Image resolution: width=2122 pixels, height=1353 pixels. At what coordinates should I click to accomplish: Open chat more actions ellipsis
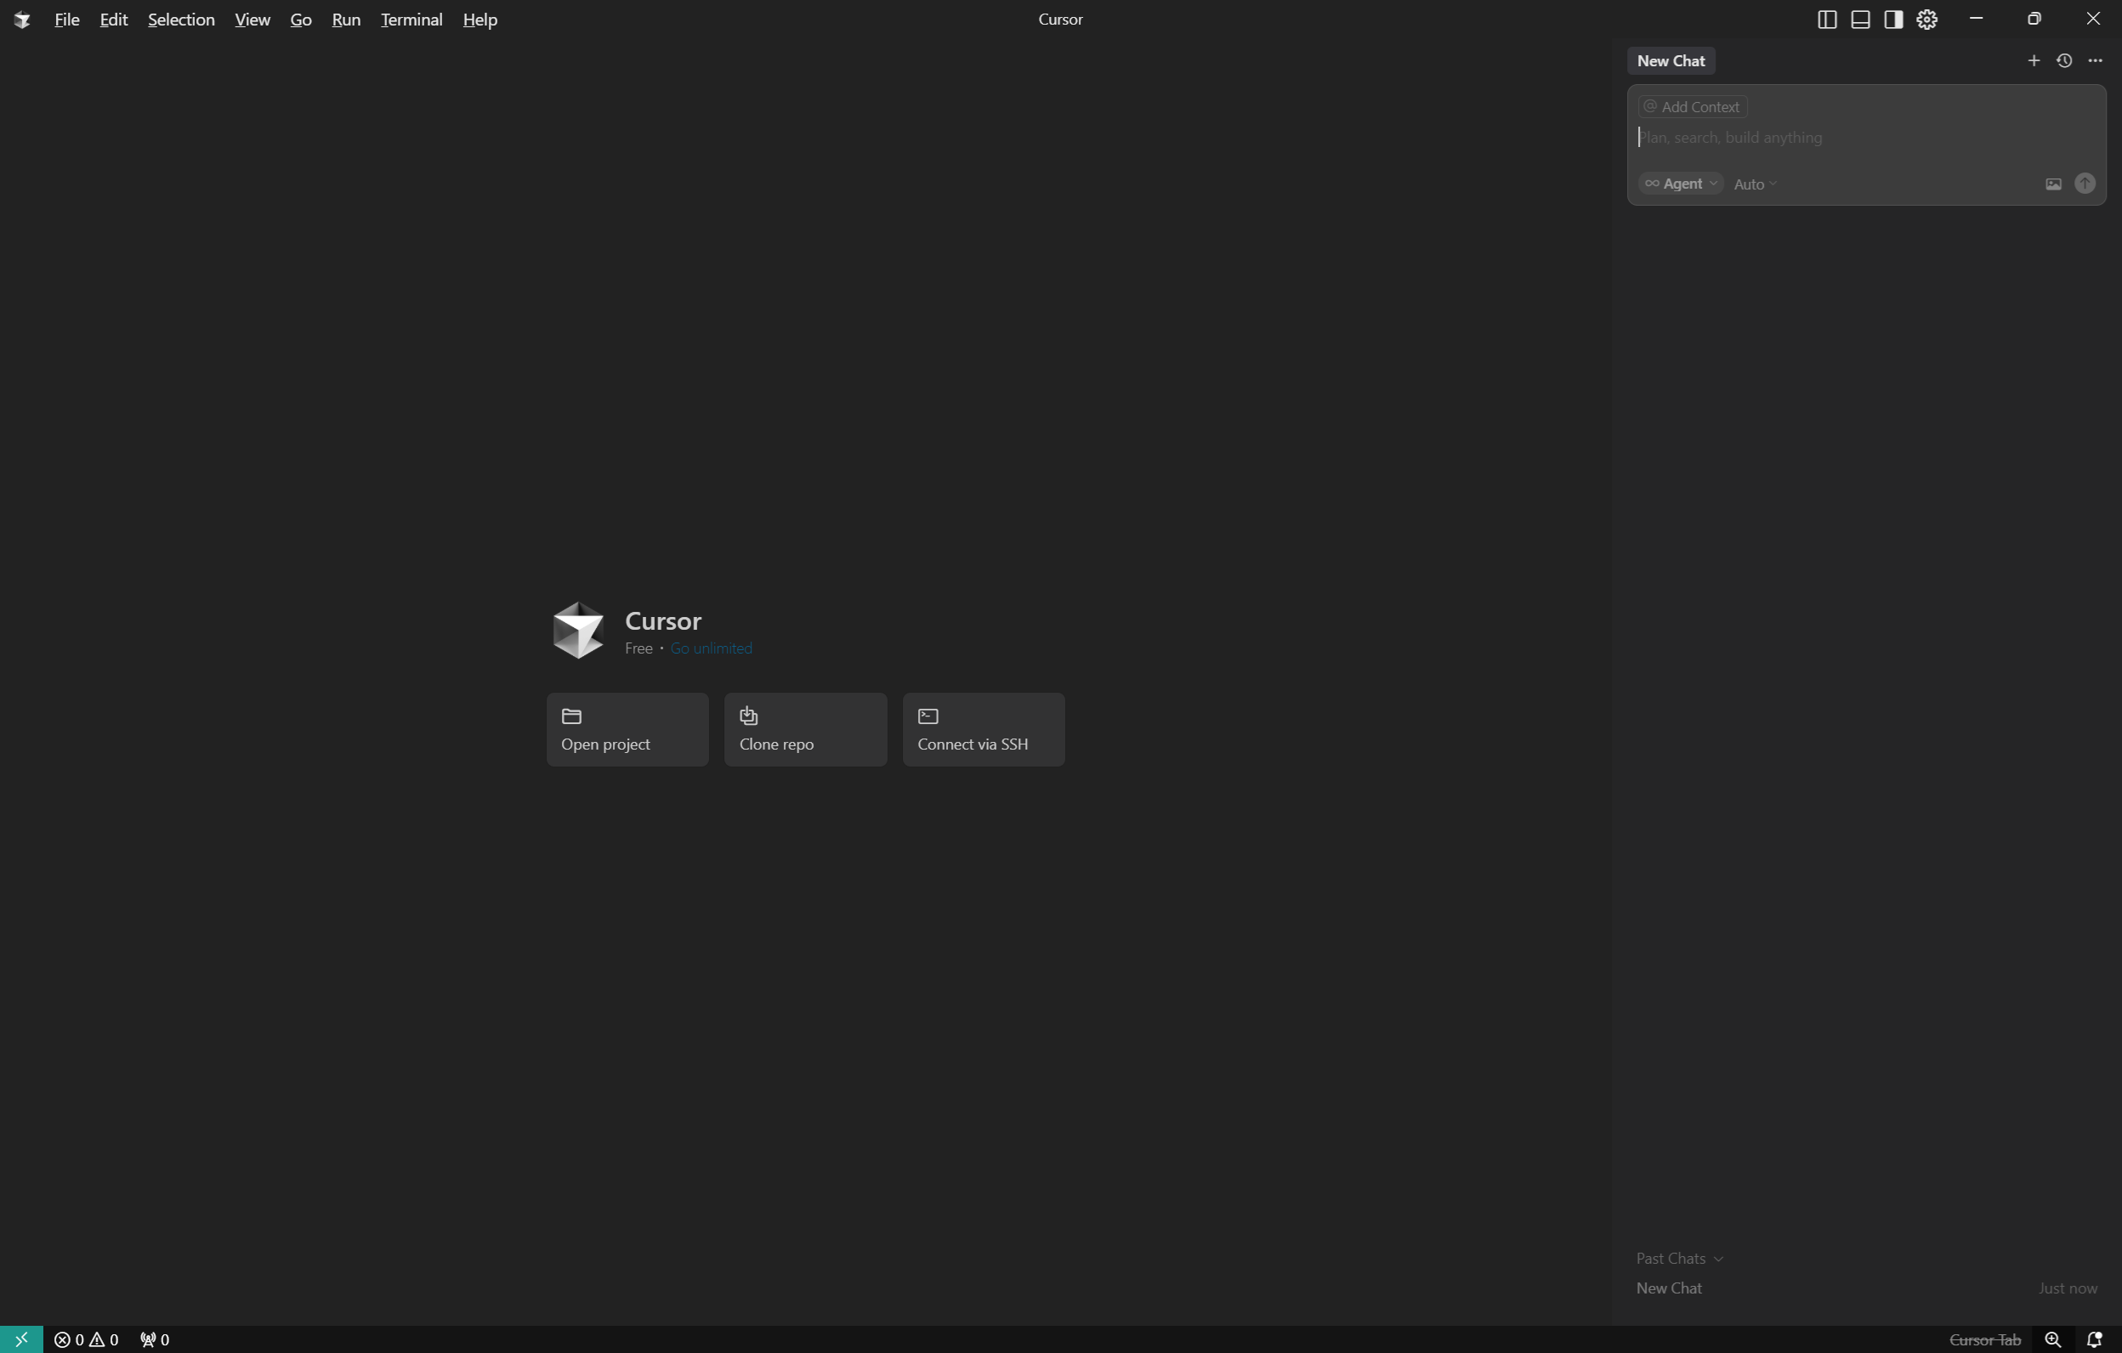[2096, 61]
